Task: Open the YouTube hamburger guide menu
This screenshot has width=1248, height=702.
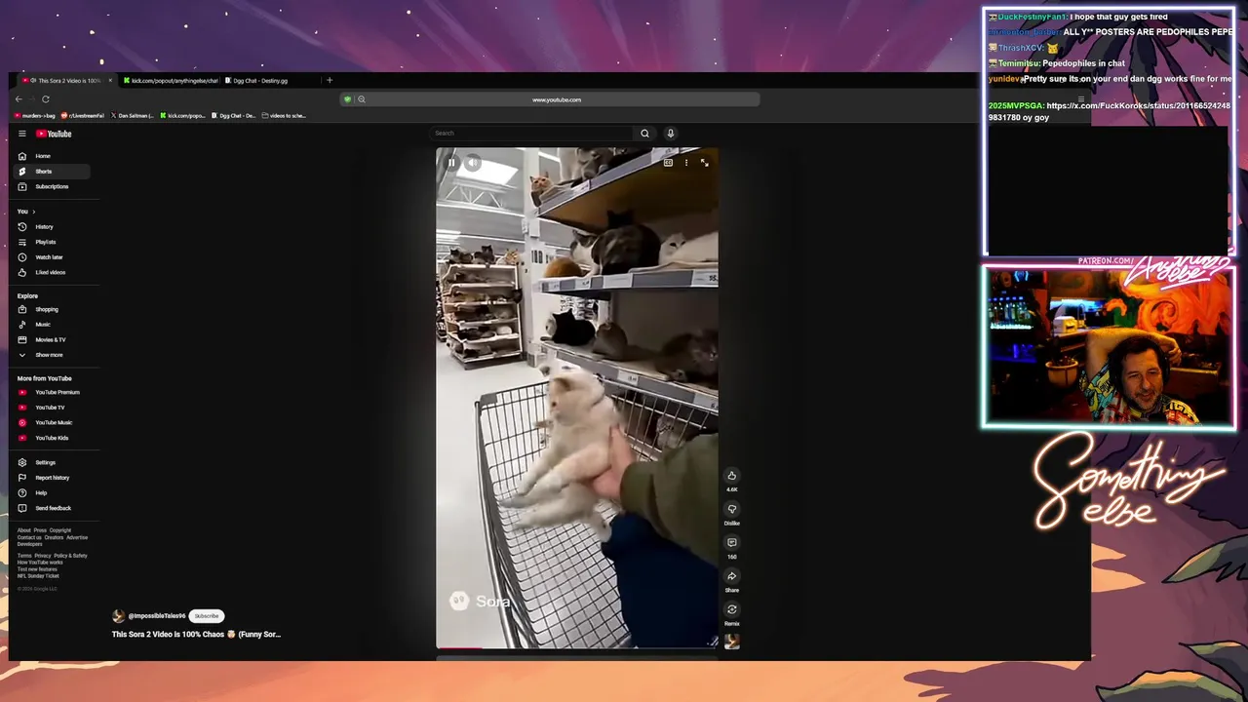Action: pyautogui.click(x=22, y=134)
